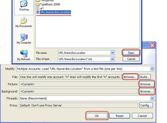Viewport: 167px width, 123px height.
Task: Select My Computer in places bar
Action: pyautogui.click(x=24, y=39)
